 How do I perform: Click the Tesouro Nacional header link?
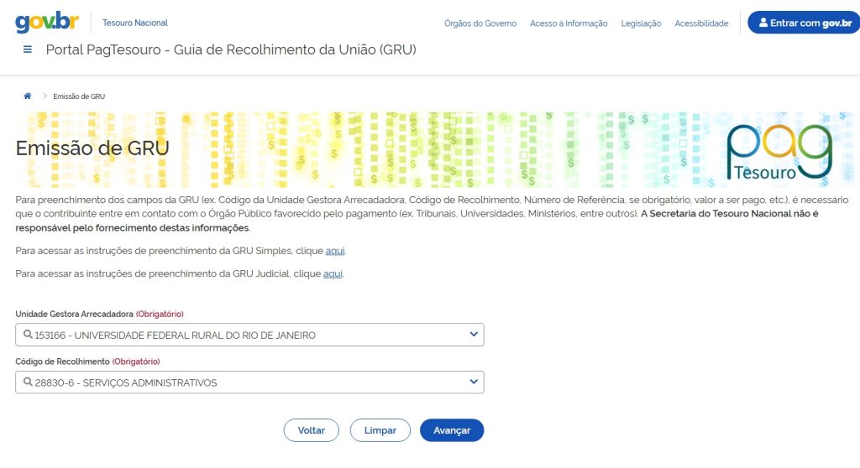135,23
